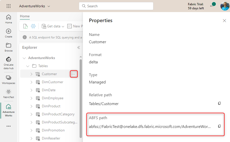Open OneLake data hub

coord(9,63)
